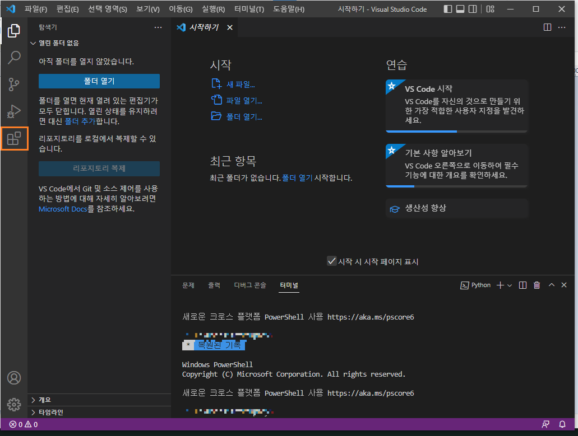Create a new terminal with plus icon
Viewport: 578px width, 436px height.
click(x=500, y=285)
